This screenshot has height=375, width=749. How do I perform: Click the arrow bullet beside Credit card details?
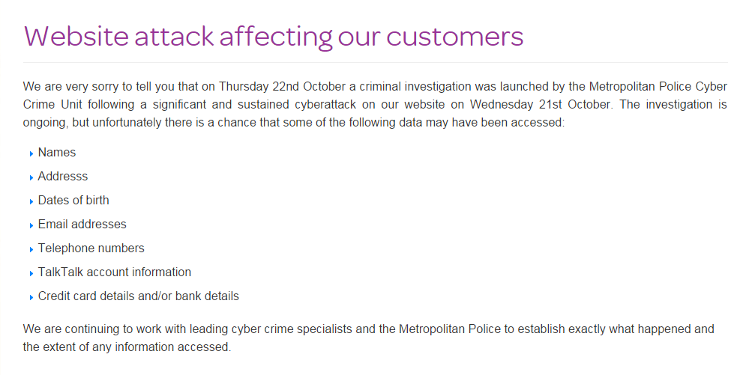pyautogui.click(x=31, y=297)
